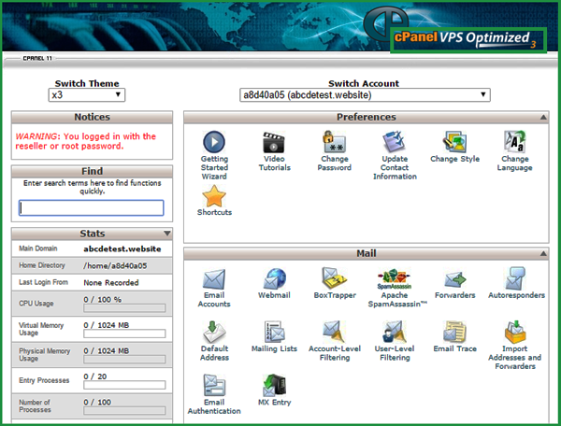Screen dimensions: 561x426
Task: Click the Preferences section header
Action: tap(366, 117)
